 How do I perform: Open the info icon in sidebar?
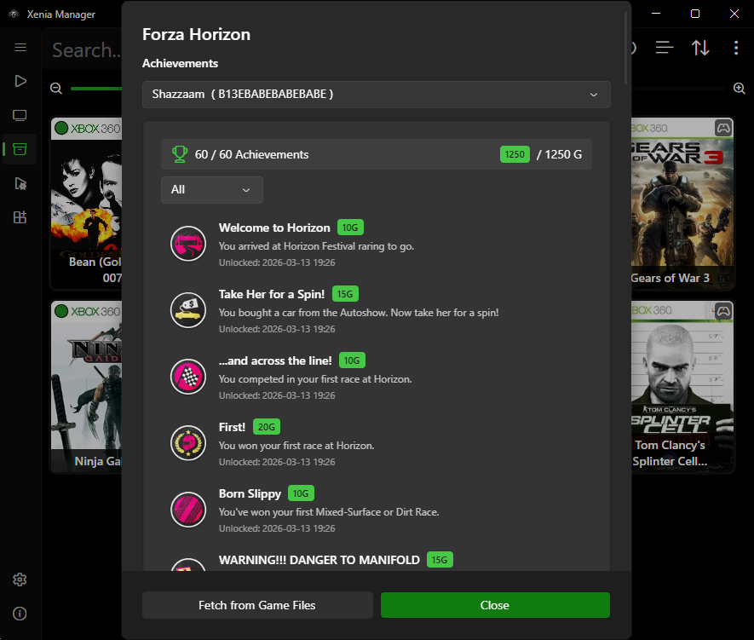pyautogui.click(x=20, y=614)
